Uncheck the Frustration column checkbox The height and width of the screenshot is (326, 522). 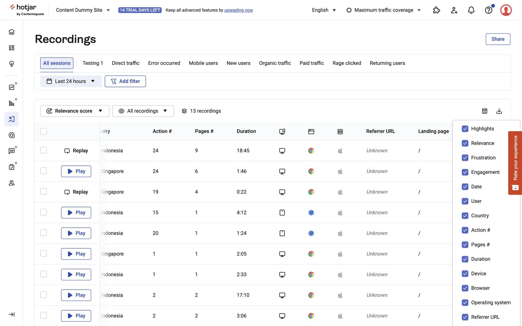pyautogui.click(x=465, y=158)
